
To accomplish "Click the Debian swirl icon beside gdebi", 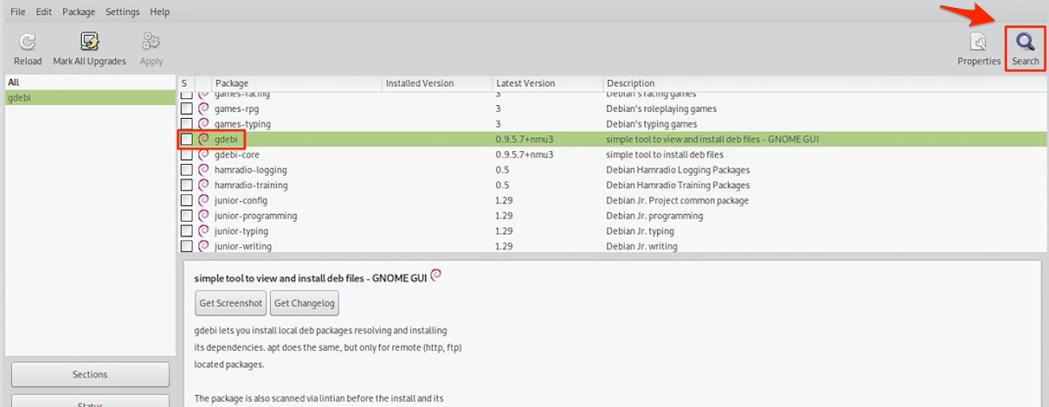I will coord(204,139).
